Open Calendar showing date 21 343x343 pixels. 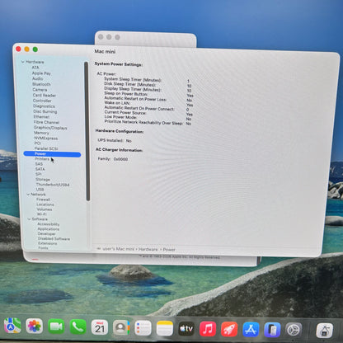(100, 327)
